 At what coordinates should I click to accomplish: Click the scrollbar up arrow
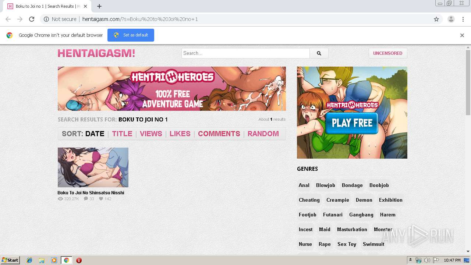tap(468, 47)
